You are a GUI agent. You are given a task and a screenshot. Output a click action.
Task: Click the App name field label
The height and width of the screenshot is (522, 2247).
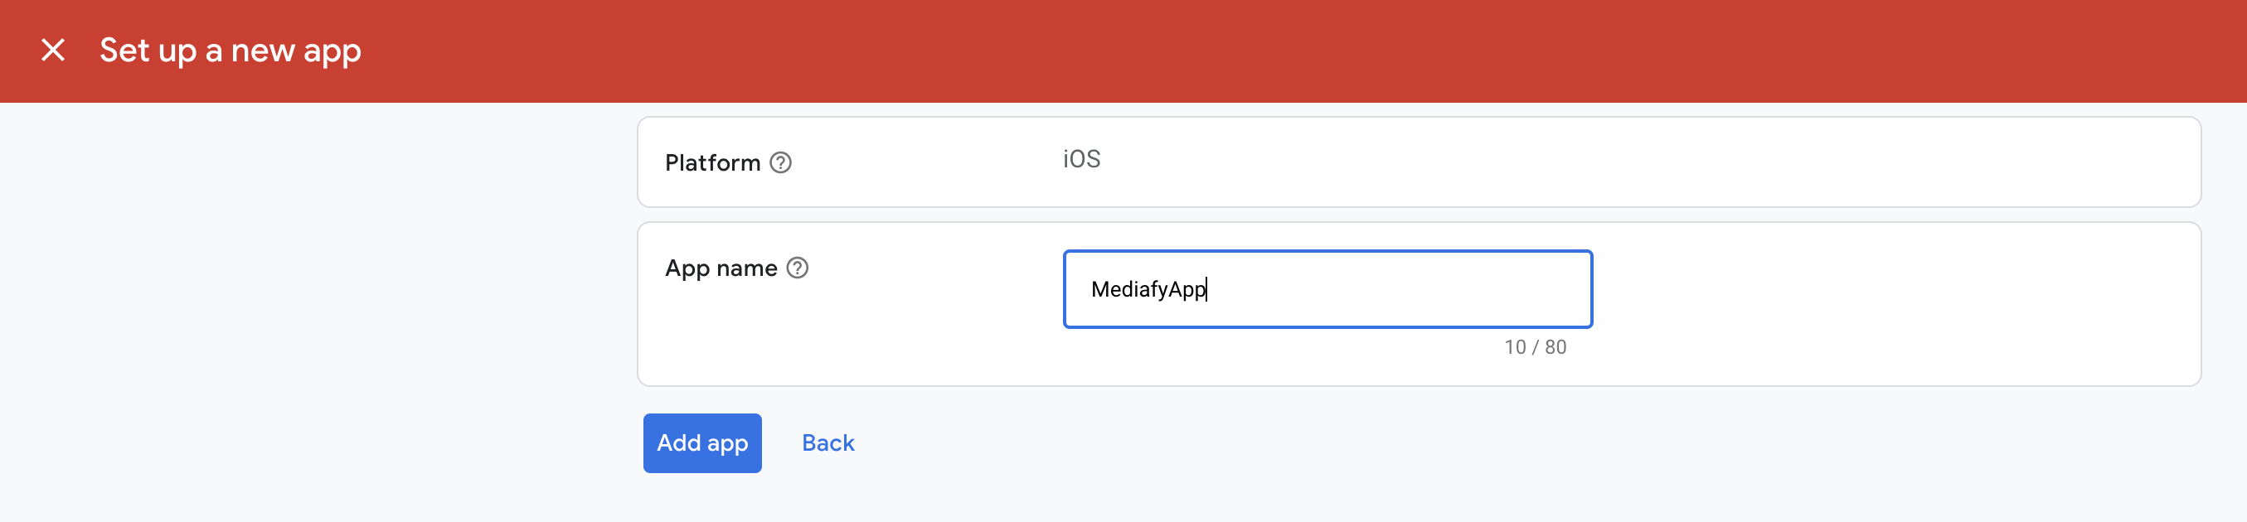[721, 268]
